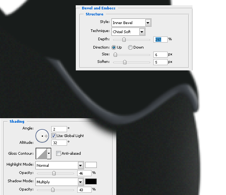
Task: Click the Structure section label
Action: click(95, 14)
